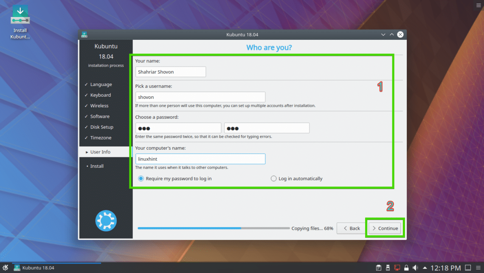
Task: Click the multiple accounts hint text
Action: 225,106
